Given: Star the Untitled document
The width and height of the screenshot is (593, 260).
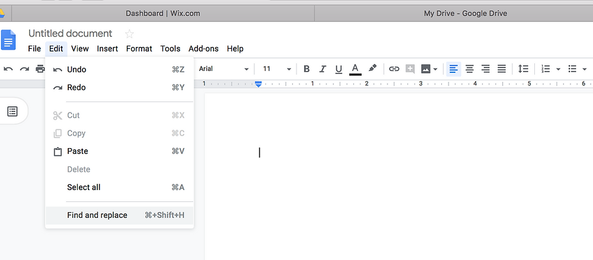Looking at the screenshot, I should point(129,34).
